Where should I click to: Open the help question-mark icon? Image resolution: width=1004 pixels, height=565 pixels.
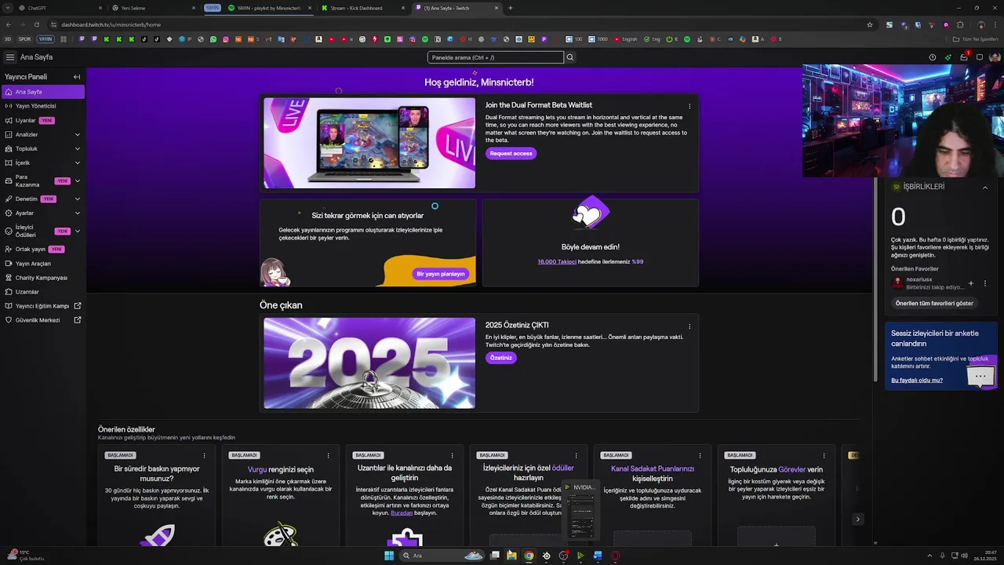(932, 57)
